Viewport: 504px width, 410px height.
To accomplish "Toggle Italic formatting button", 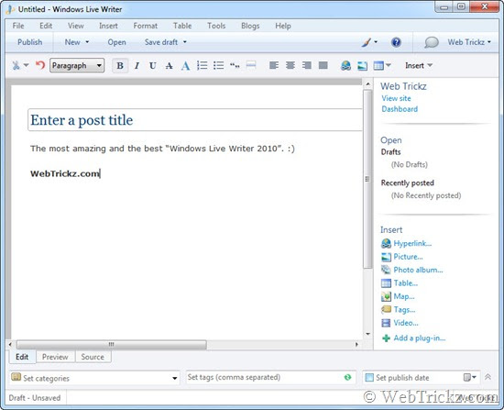I will click(137, 66).
